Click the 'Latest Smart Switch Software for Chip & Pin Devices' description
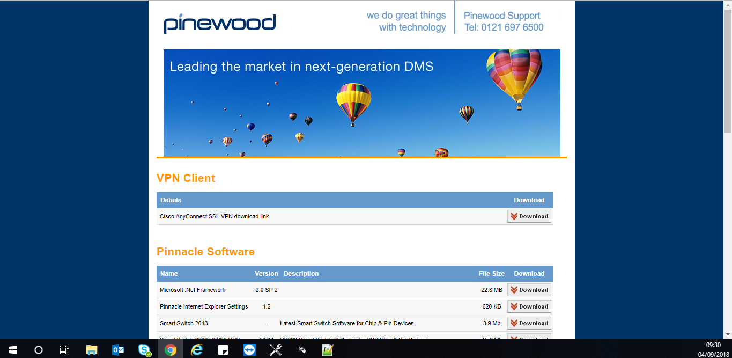Screen dimensions: 732x358 346,324
